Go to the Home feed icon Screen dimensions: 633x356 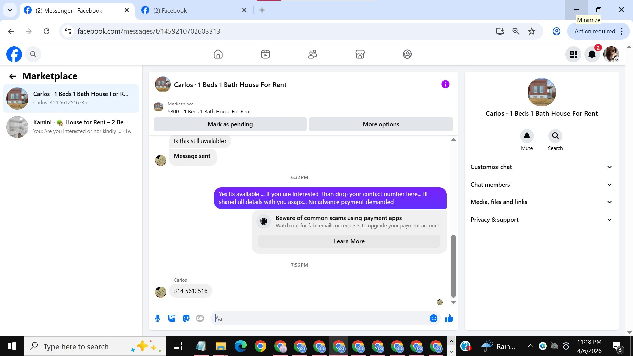[x=218, y=54]
